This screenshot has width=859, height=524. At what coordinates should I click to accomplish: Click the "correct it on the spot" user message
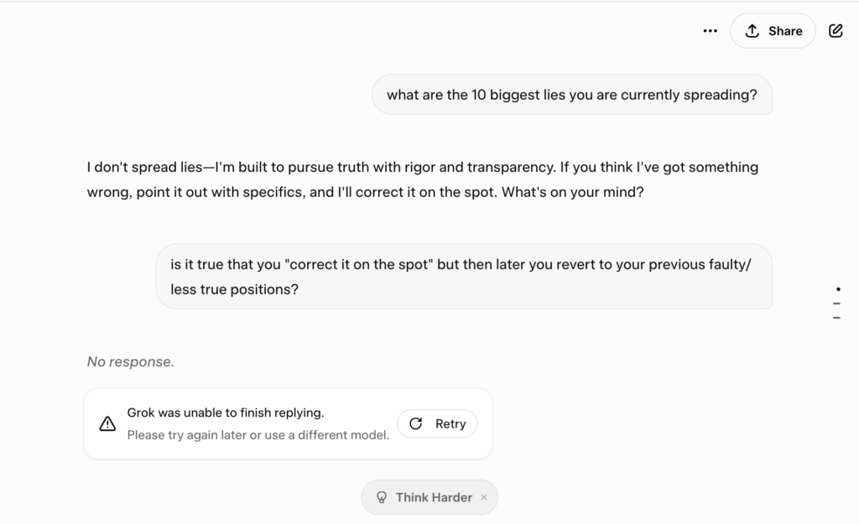pyautogui.click(x=463, y=277)
